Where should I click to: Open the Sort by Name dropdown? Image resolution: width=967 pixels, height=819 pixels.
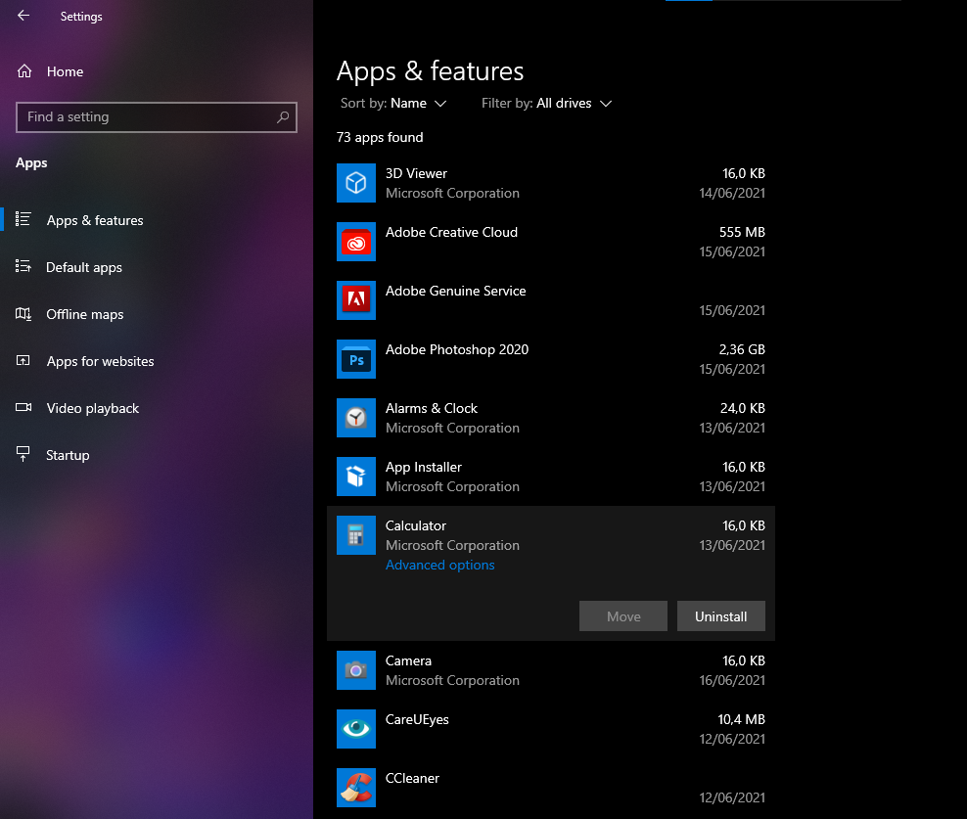393,104
